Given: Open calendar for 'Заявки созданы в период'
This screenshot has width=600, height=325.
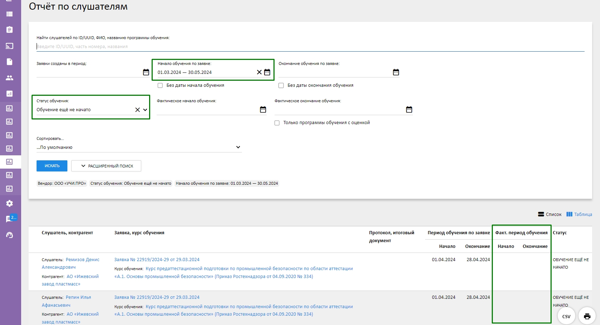Looking at the screenshot, I should click(x=146, y=72).
